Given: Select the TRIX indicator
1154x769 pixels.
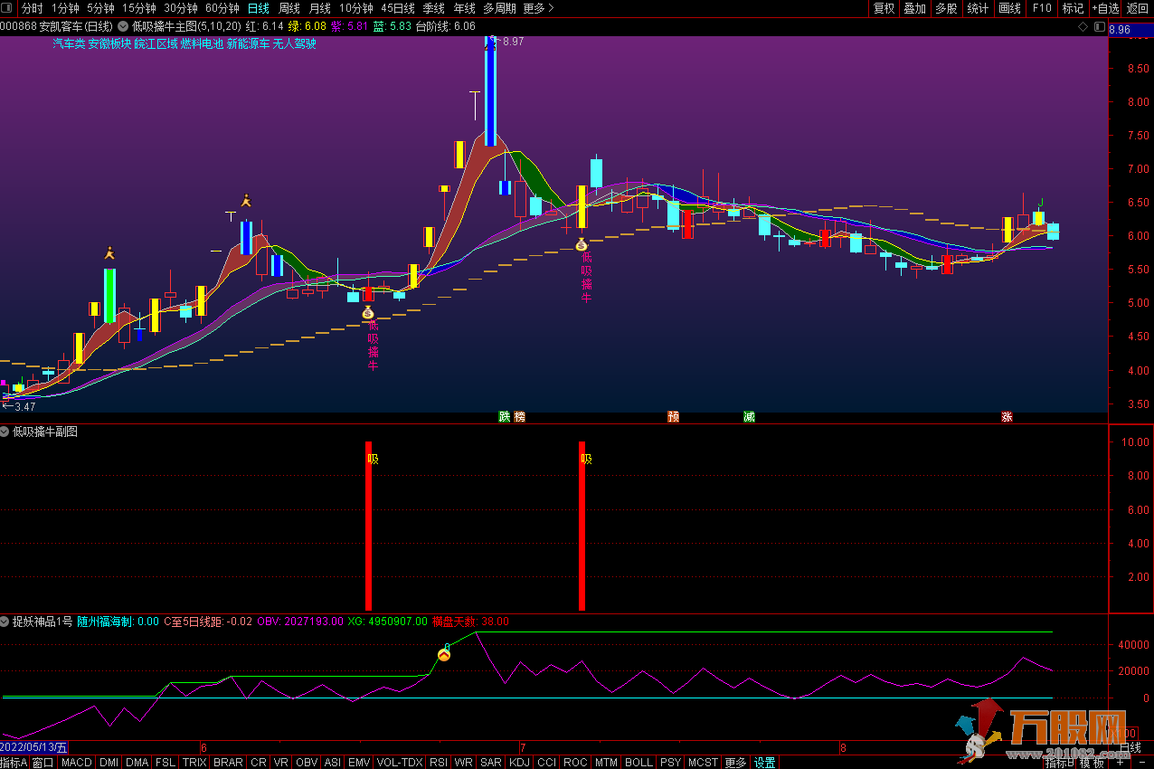Looking at the screenshot, I should tap(194, 763).
